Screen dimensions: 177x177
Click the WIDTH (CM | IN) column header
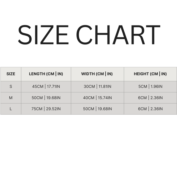[97, 74]
